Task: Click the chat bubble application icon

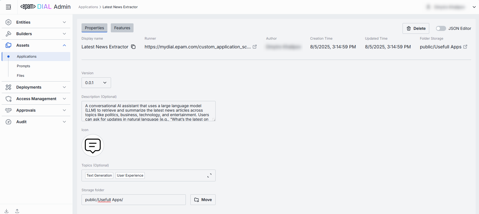Action: [x=93, y=145]
